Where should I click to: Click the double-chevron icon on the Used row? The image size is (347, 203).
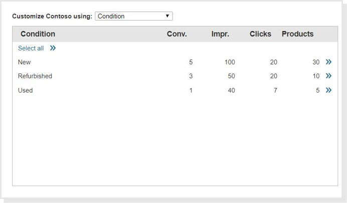coord(328,90)
